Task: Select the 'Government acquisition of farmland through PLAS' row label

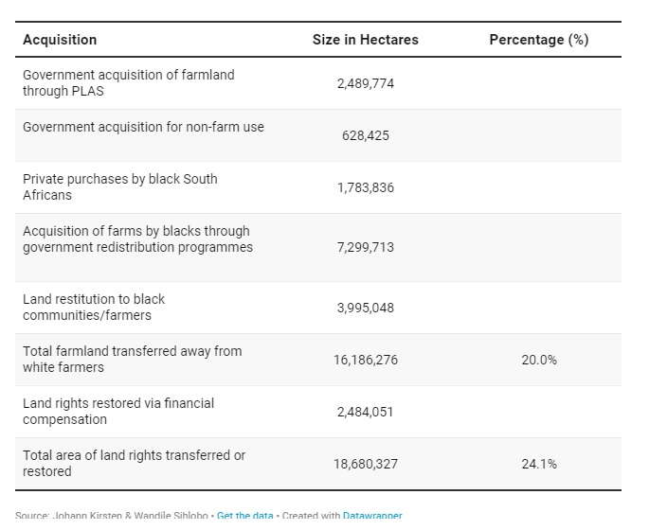Action: (x=128, y=83)
